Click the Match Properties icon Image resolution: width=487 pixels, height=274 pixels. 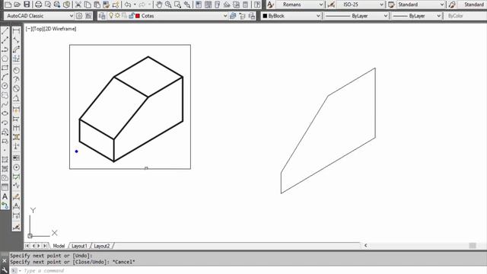[x=107, y=5]
